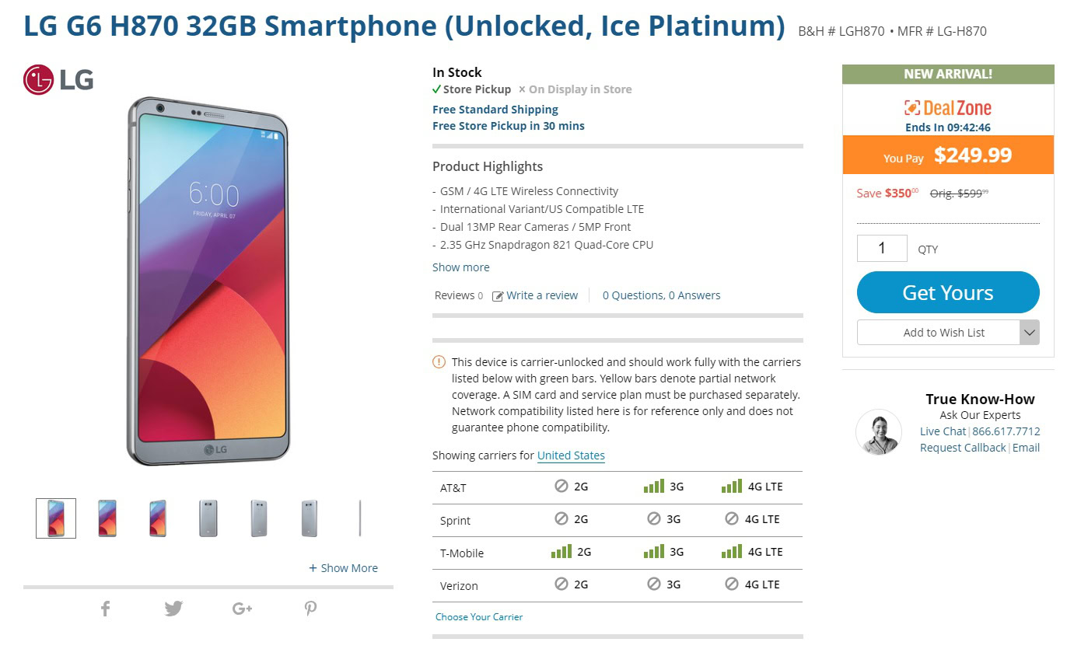Share via Google Plus icon

click(x=242, y=609)
